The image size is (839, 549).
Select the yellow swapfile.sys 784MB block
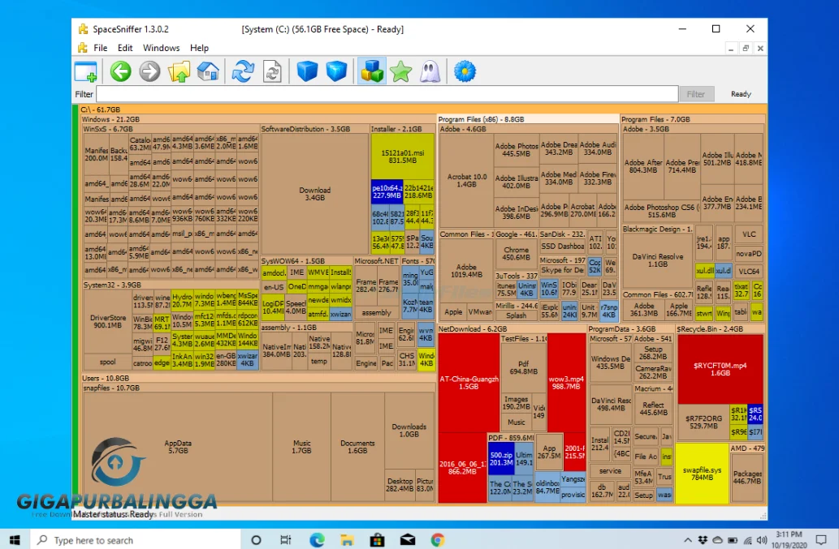pyautogui.click(x=702, y=474)
